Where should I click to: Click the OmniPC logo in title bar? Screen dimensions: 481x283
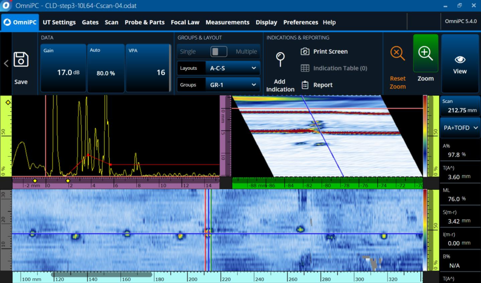tap(6, 5)
